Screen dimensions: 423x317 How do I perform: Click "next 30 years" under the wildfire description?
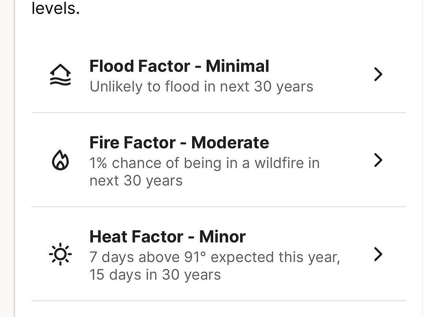(136, 181)
